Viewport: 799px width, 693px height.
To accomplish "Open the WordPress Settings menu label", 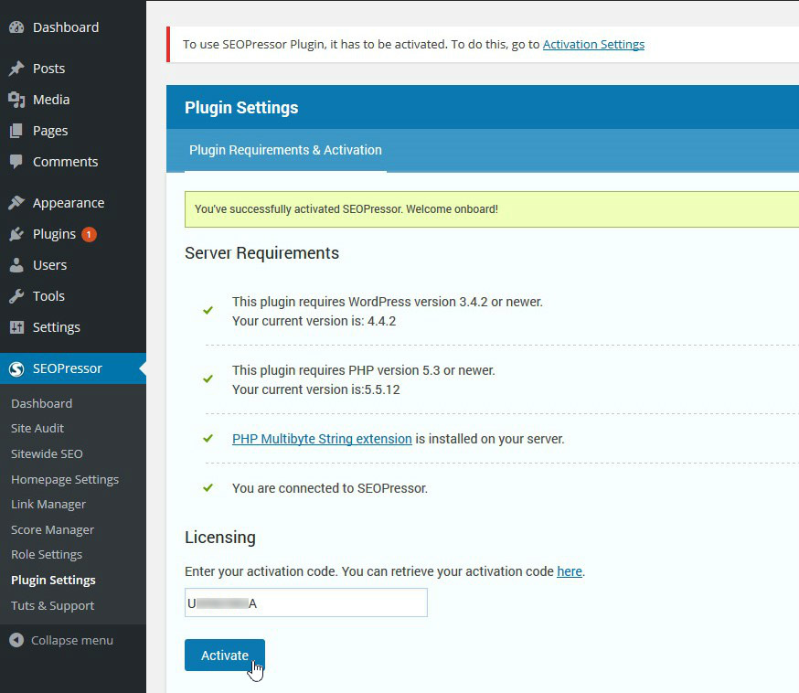I will [x=57, y=327].
